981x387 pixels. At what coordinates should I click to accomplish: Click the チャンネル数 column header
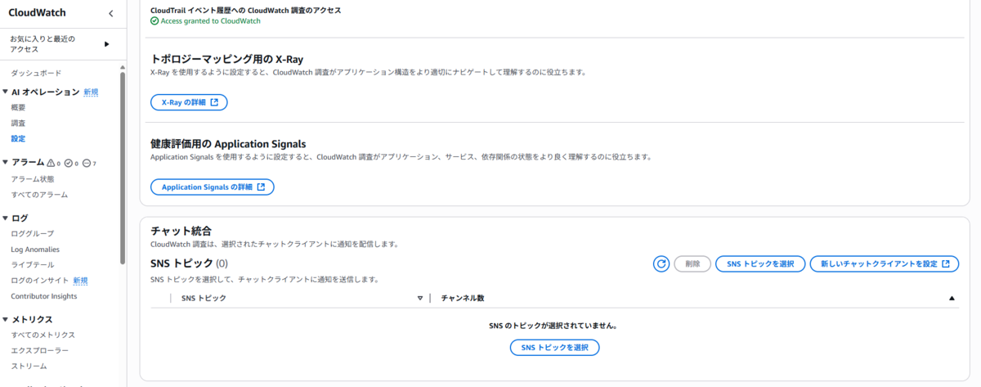tap(463, 298)
